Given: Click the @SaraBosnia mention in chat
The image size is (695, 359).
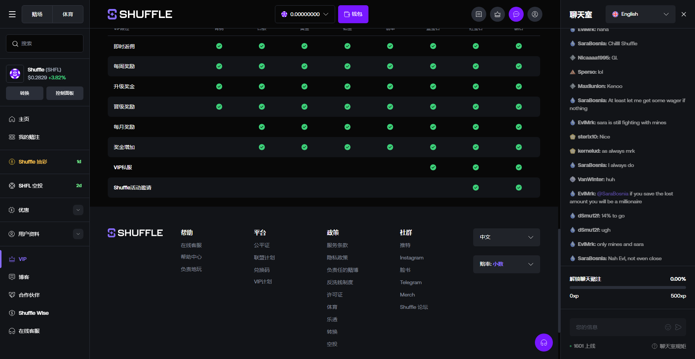Looking at the screenshot, I should click(613, 194).
